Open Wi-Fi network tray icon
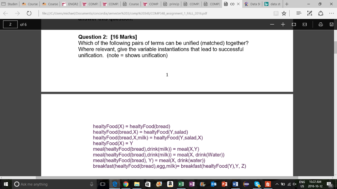The height and width of the screenshot is (189, 337). [x=289, y=184]
